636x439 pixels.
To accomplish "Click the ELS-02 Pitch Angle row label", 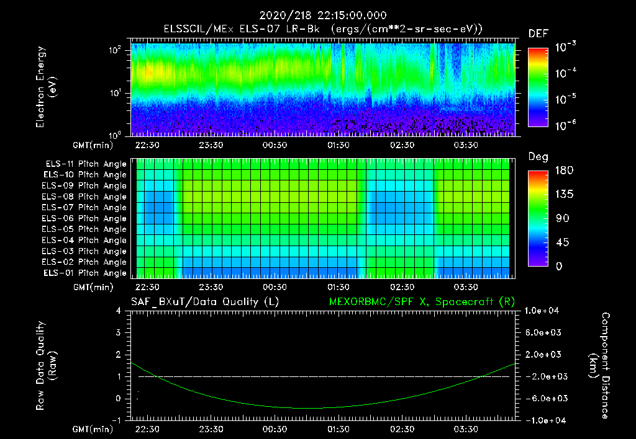I will pos(84,262).
